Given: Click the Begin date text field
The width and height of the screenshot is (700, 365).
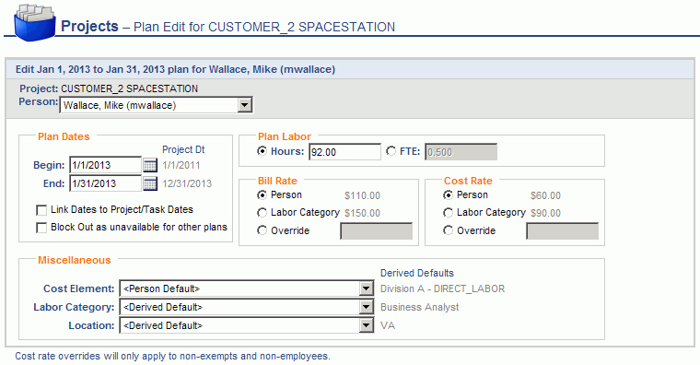Looking at the screenshot, I should 105,165.
